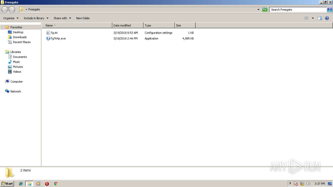Click the Favorites star icon
The image size is (333, 187).
pos(7,27)
